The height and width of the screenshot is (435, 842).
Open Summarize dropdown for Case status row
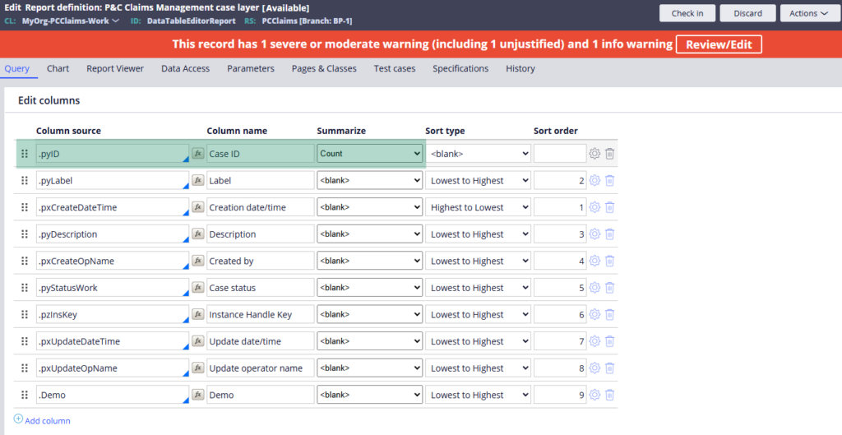(x=369, y=288)
